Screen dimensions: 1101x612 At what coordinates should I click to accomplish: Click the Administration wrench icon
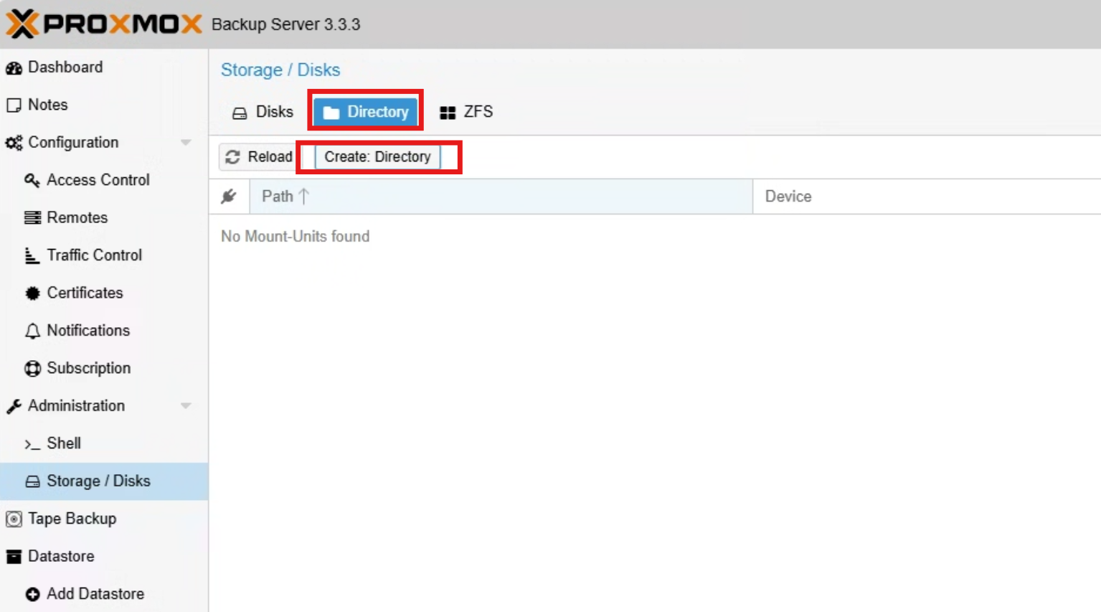click(14, 406)
